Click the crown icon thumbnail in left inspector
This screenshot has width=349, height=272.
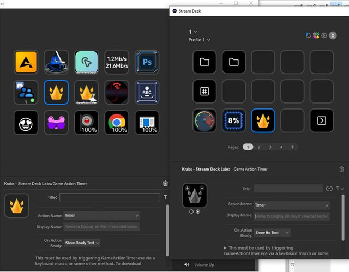point(17,205)
